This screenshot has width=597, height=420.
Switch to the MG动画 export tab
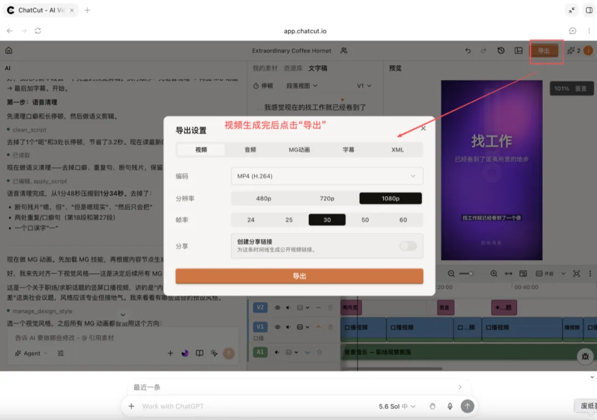pos(299,150)
